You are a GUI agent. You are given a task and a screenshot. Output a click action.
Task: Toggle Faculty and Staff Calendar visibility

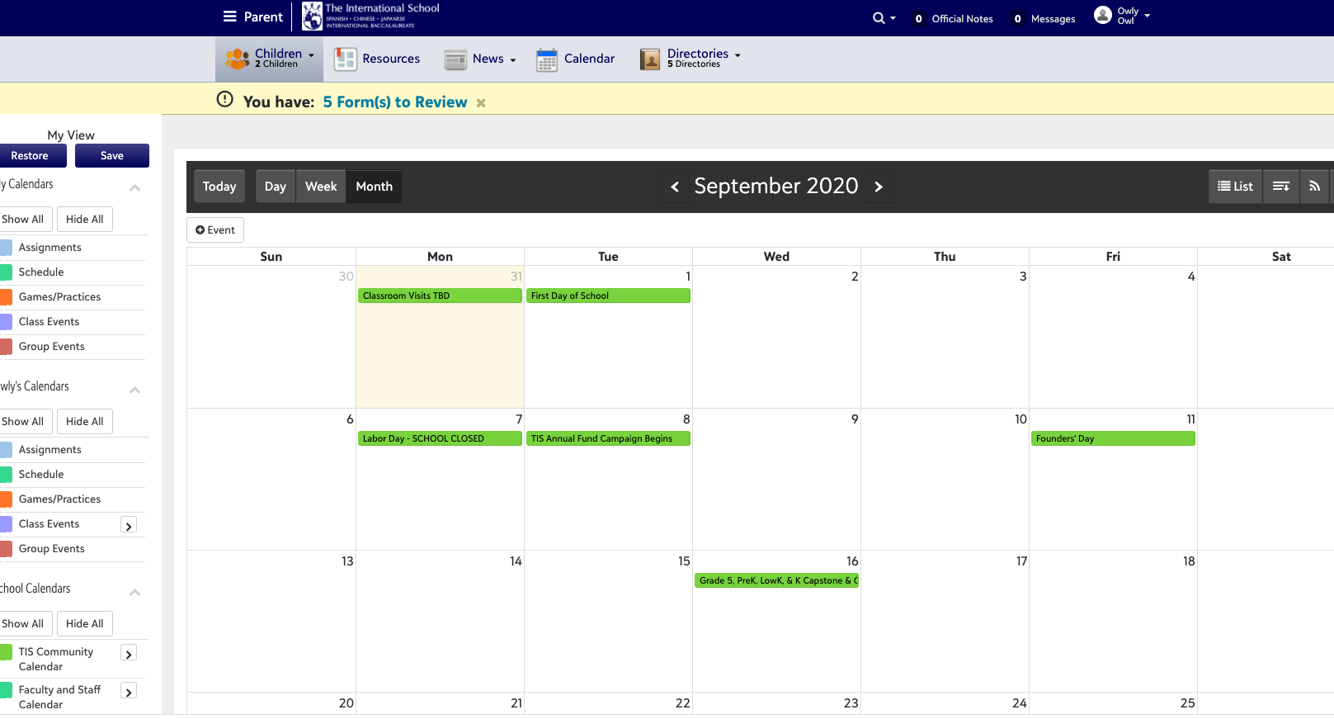click(7, 690)
